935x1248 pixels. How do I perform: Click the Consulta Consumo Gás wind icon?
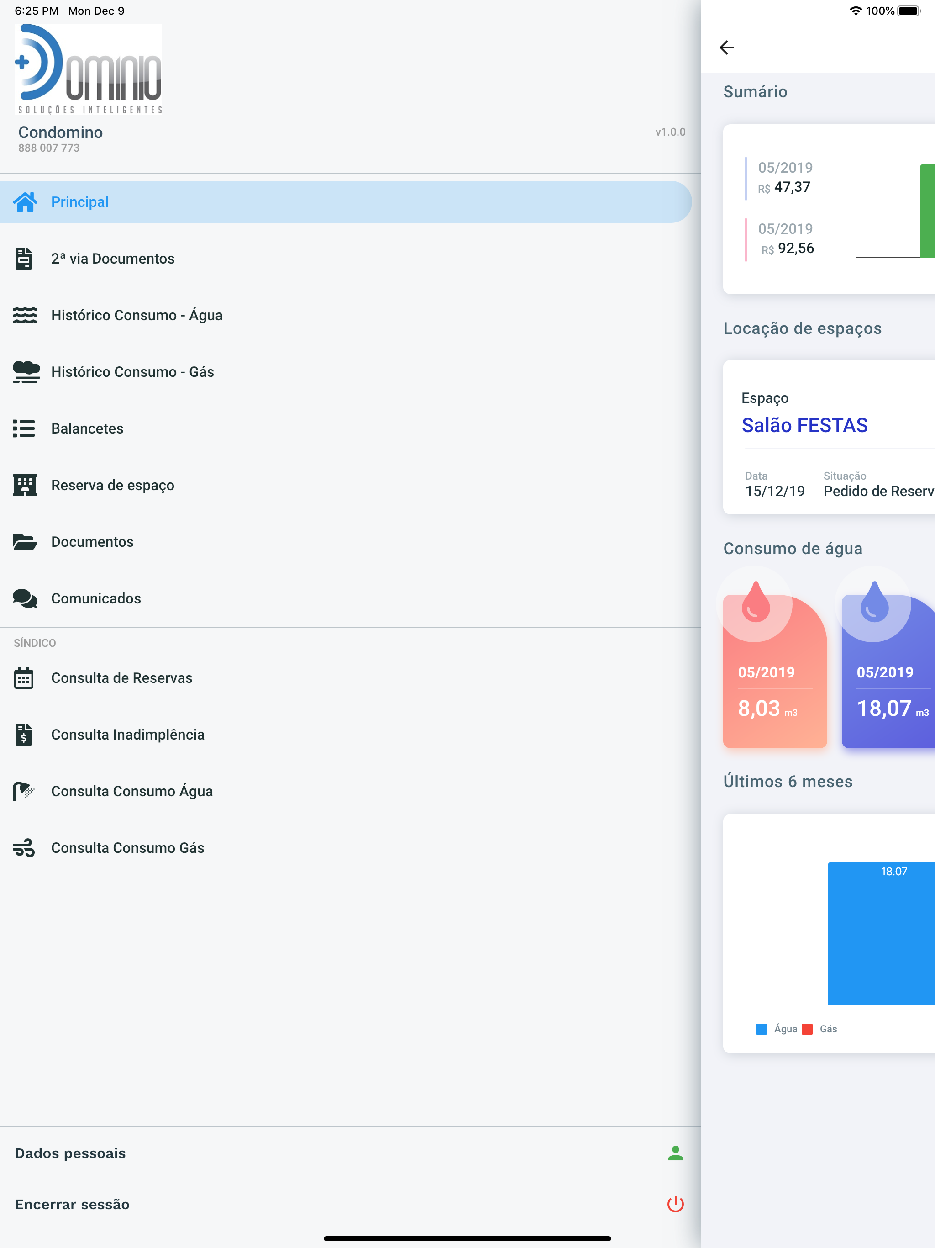24,848
